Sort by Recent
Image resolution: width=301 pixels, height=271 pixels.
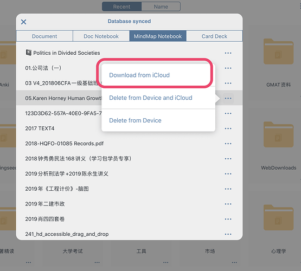coord(121,7)
